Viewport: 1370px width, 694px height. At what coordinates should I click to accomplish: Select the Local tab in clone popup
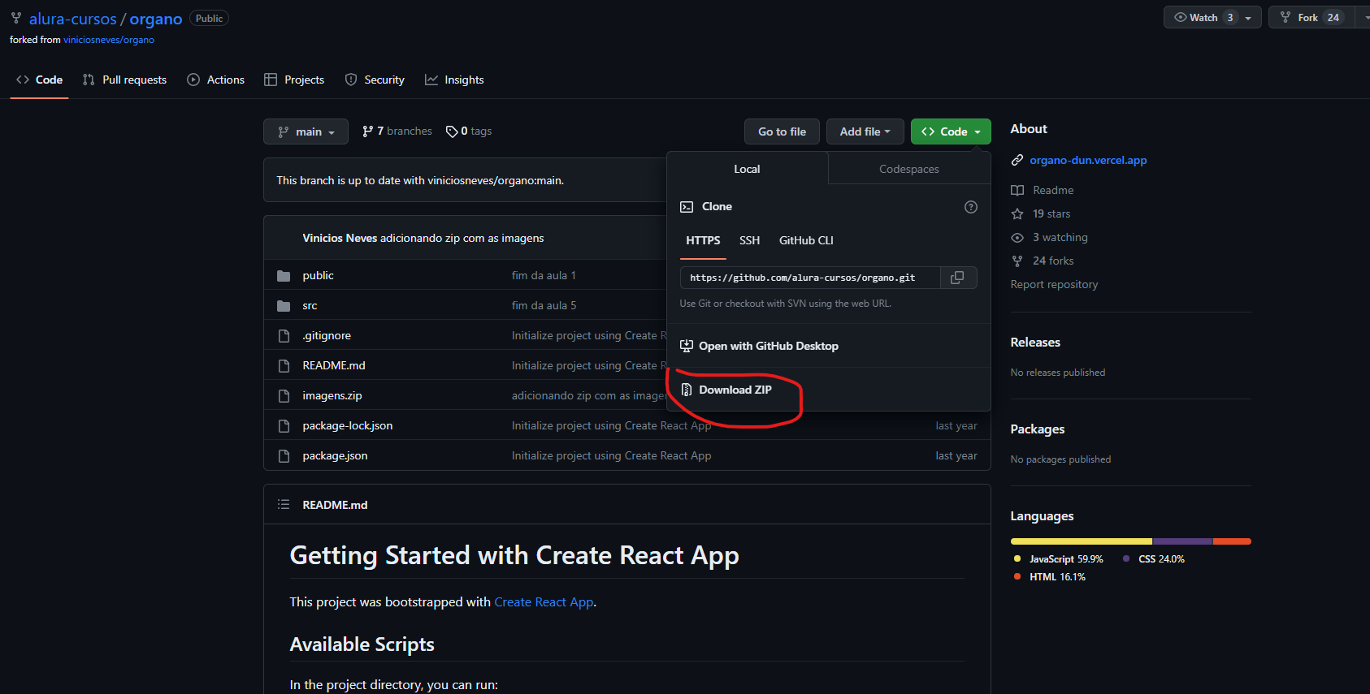[747, 169]
